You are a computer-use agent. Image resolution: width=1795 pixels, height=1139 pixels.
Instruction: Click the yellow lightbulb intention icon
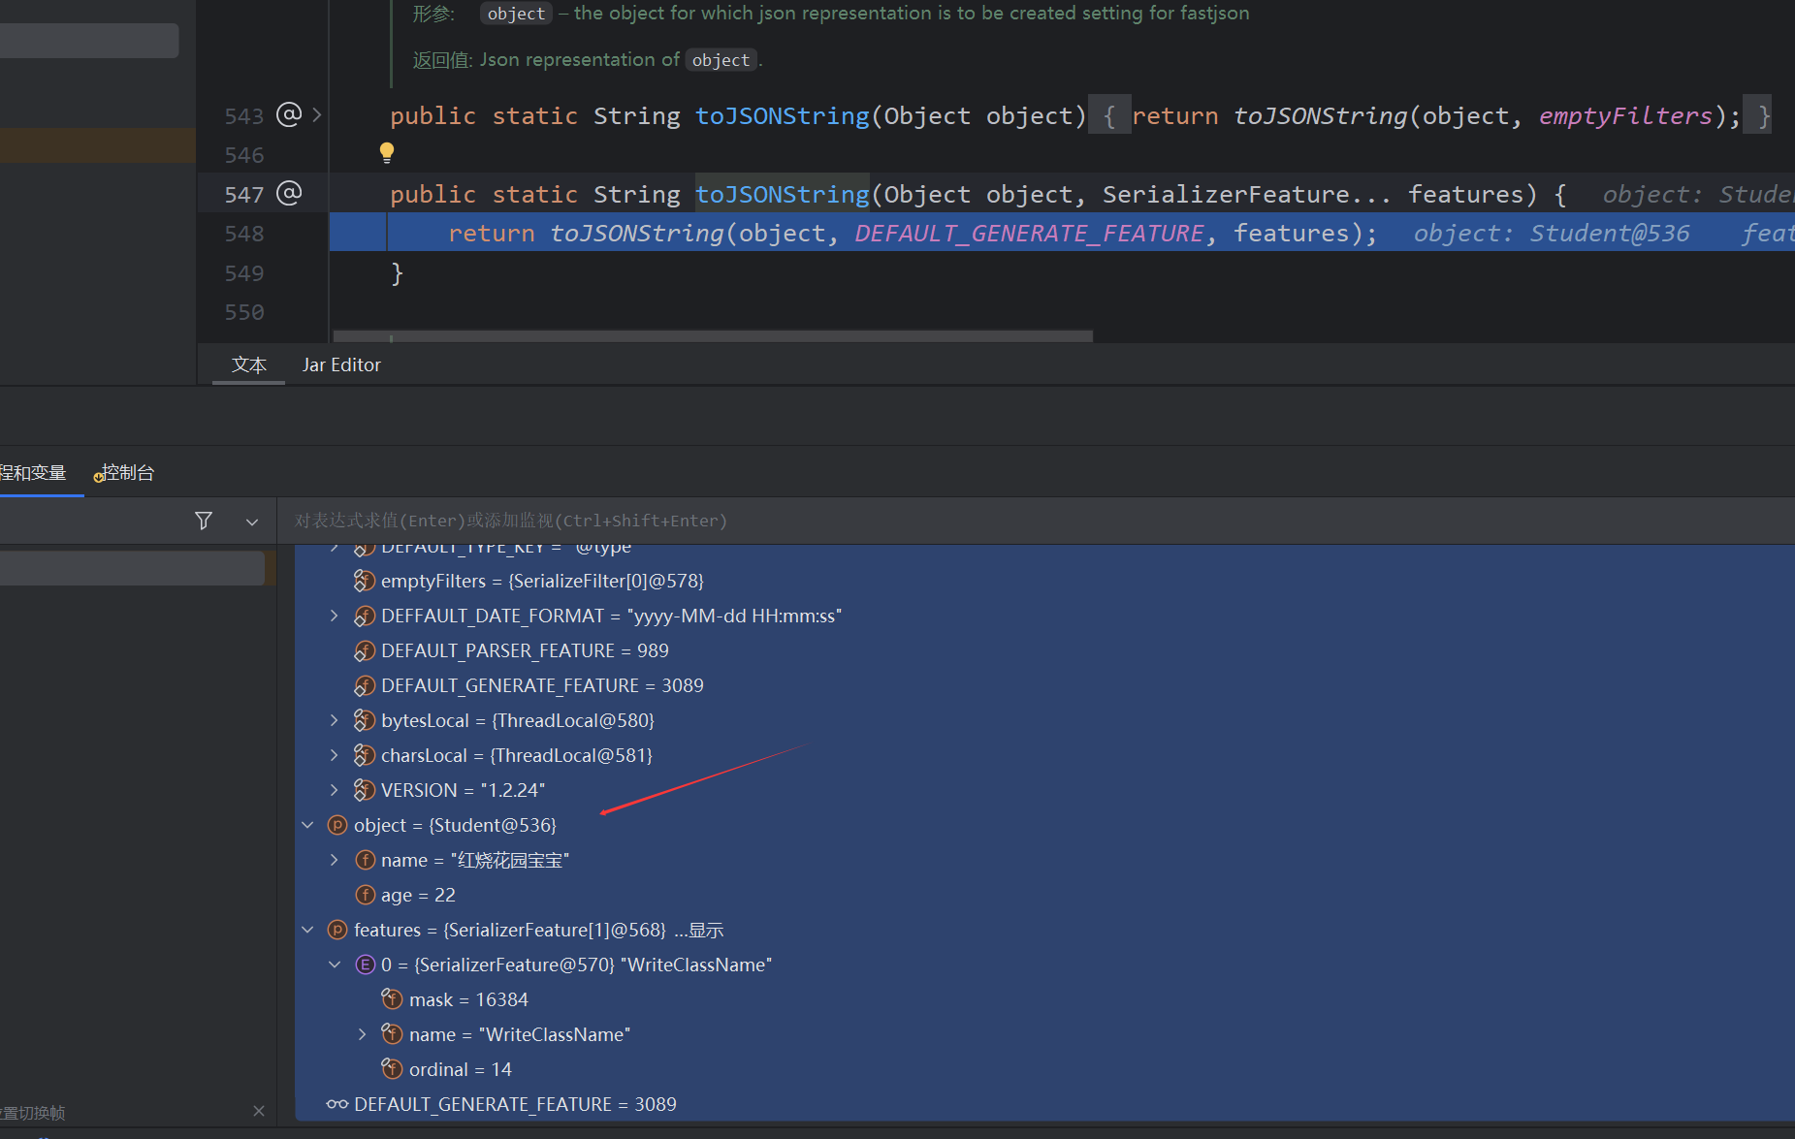[387, 152]
